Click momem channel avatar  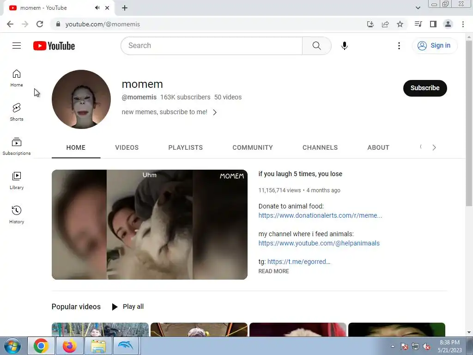click(81, 99)
